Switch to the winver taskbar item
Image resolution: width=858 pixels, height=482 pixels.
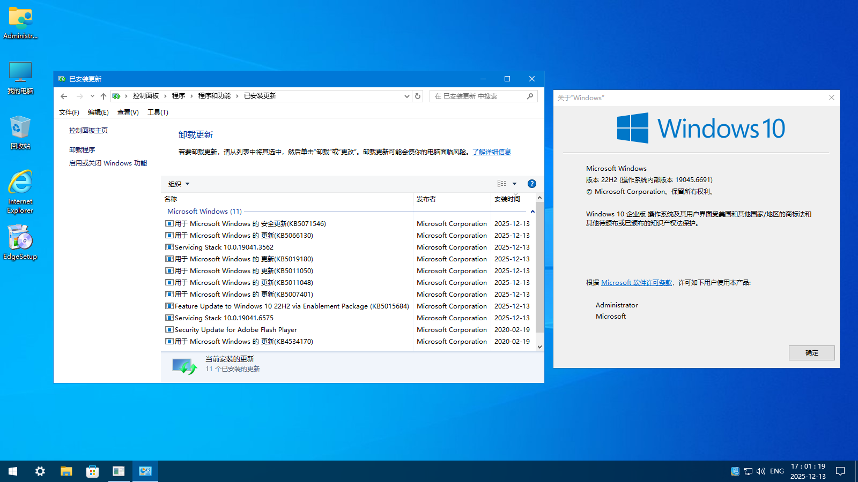point(119,471)
